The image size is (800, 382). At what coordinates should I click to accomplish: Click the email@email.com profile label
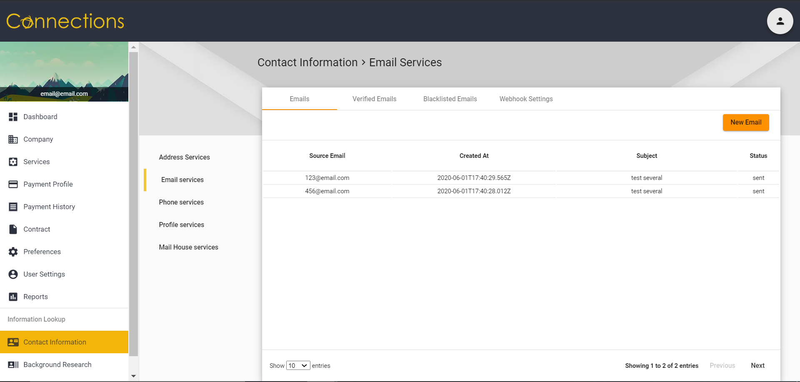pos(64,94)
